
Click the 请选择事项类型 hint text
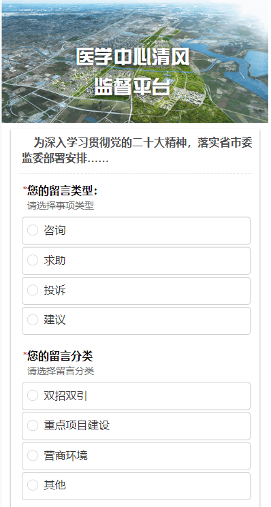61,206
